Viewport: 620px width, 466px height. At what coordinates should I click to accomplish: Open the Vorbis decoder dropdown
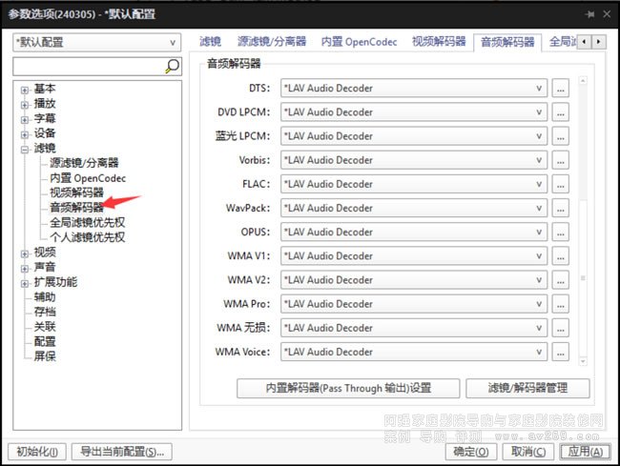413,160
